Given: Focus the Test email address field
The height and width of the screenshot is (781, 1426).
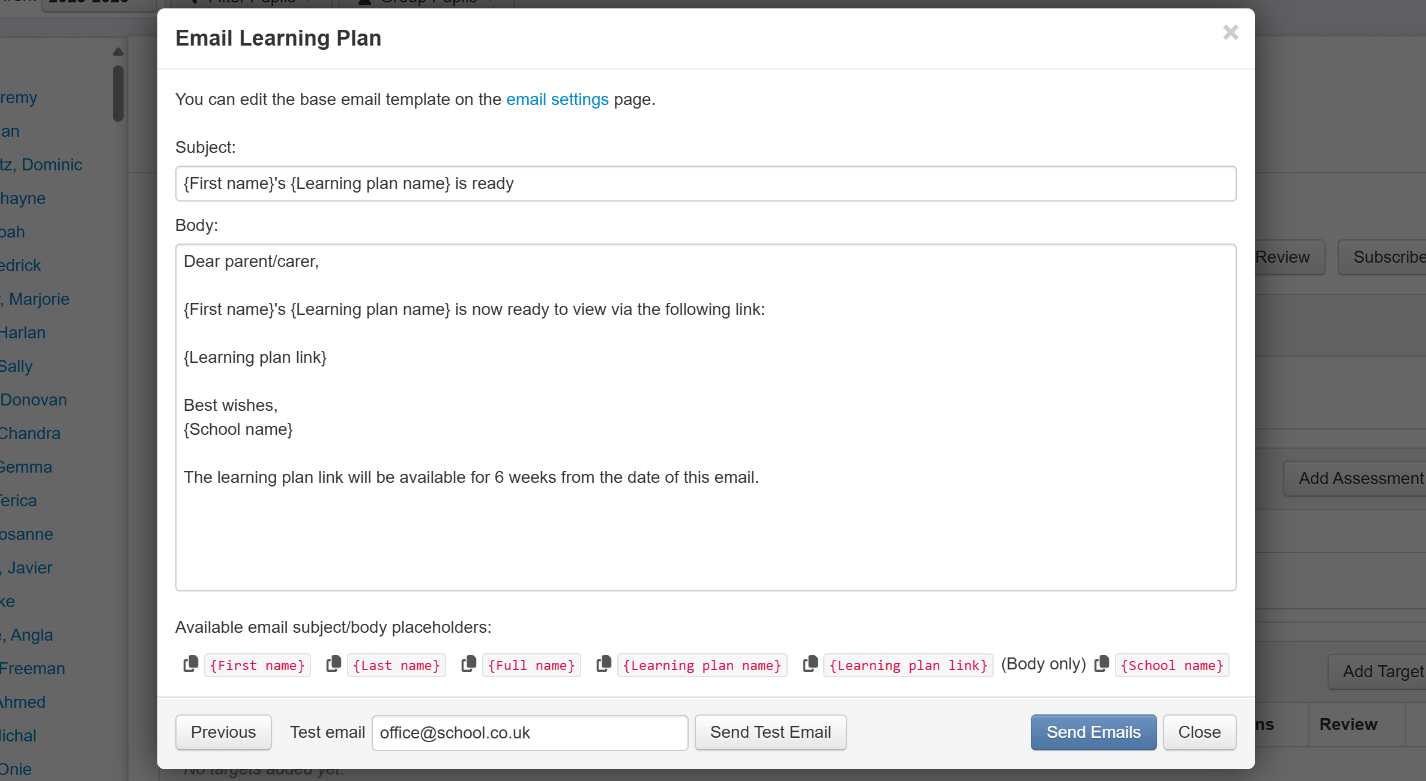Looking at the screenshot, I should point(530,732).
